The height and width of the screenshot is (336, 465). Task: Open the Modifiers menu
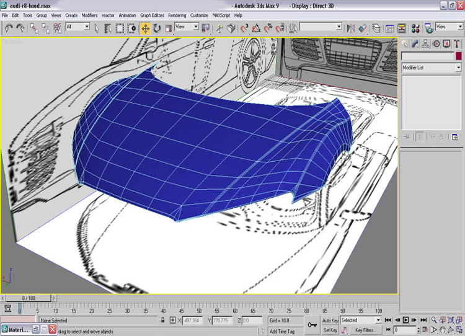click(90, 15)
